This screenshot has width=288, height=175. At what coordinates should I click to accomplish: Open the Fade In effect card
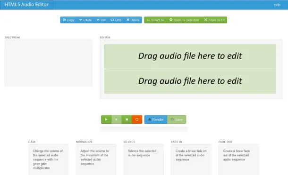pyautogui.click(x=191, y=159)
